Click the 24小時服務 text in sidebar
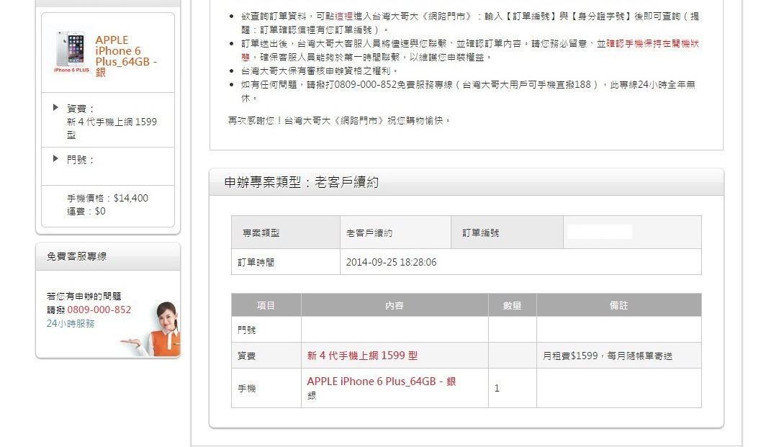Screen dimensions: 779x447 (x=71, y=324)
